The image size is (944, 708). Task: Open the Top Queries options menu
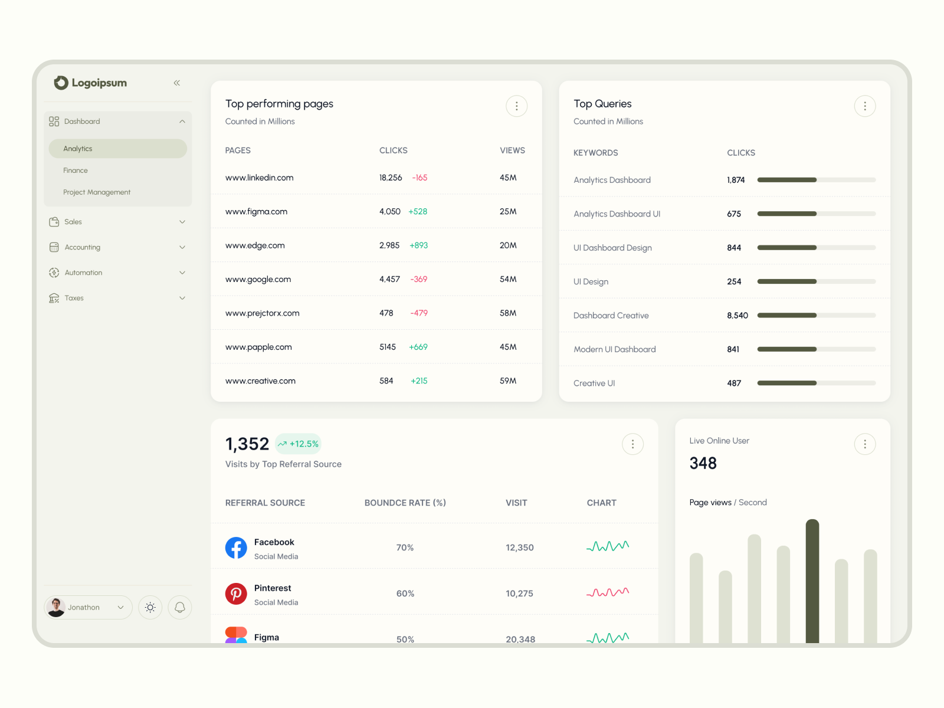click(865, 106)
